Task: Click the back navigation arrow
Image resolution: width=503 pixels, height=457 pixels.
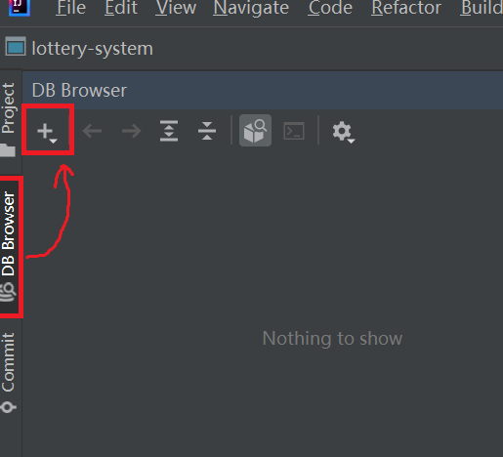Action: pos(92,131)
